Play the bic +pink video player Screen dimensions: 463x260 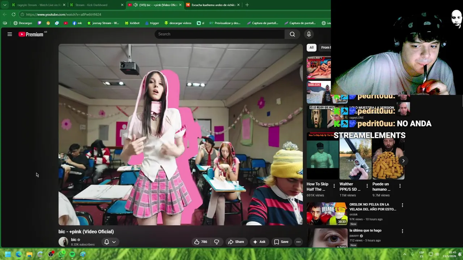click(180, 134)
